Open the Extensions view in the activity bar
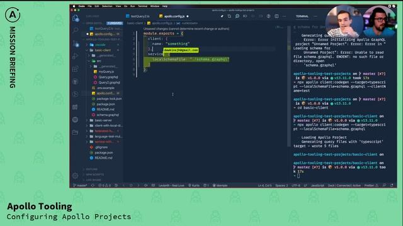This screenshot has height=226, width=403. 76,69
